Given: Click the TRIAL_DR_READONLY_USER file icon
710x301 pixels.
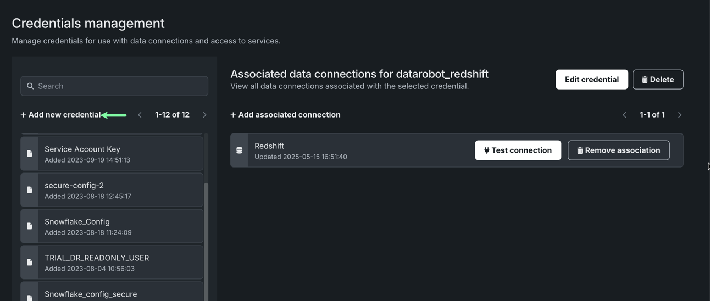Looking at the screenshot, I should tap(30, 263).
